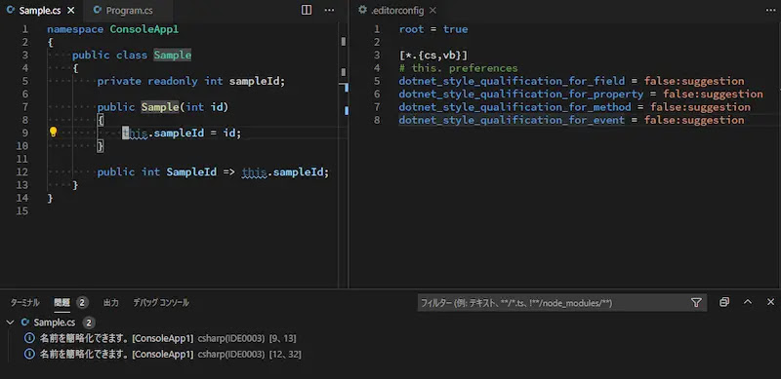Image resolution: width=781 pixels, height=379 pixels.
Task: Click the lightbulb quick-fix icon on line 9
Action: pyautogui.click(x=54, y=133)
